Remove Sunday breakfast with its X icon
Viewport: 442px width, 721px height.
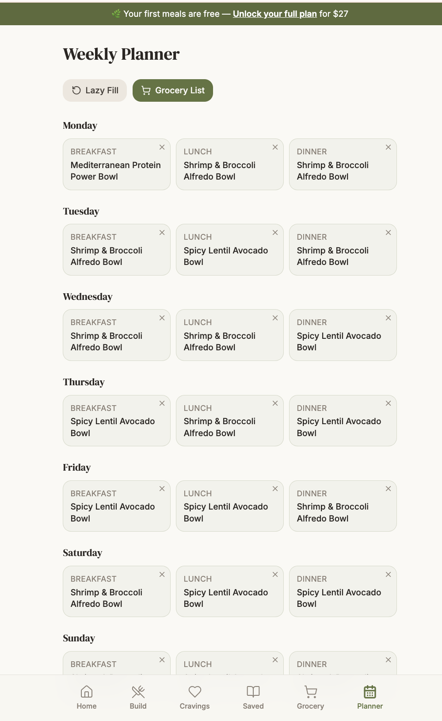pos(162,660)
